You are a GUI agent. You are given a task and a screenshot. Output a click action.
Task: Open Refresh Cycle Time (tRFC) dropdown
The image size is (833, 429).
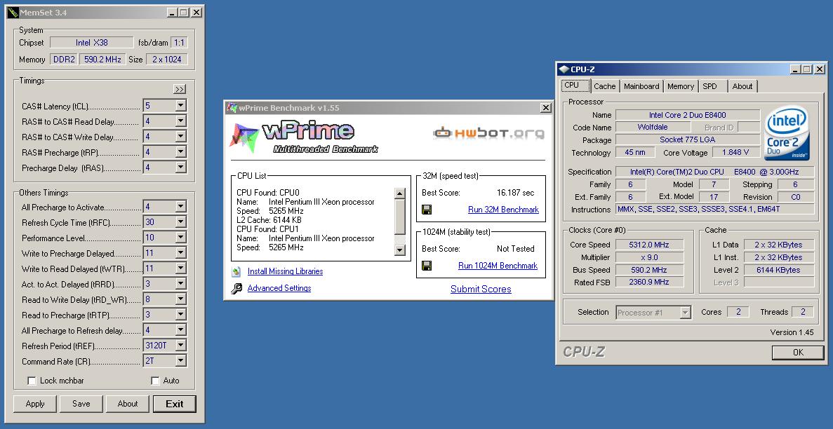(x=180, y=222)
